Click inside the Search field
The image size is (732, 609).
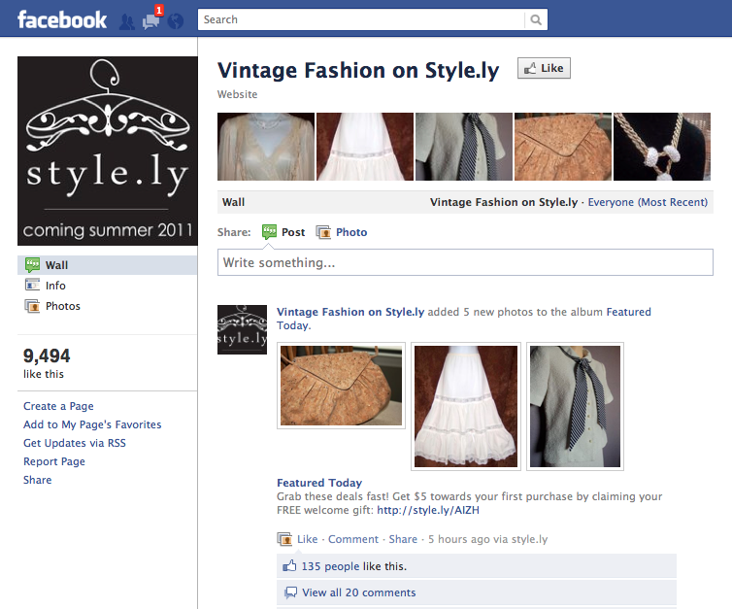(361, 19)
